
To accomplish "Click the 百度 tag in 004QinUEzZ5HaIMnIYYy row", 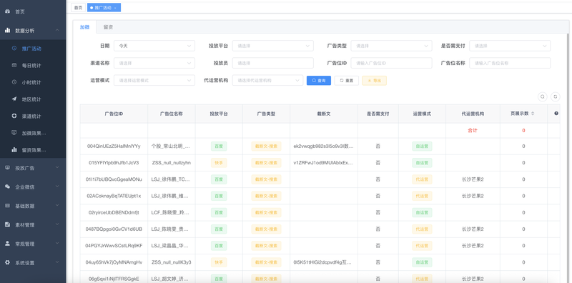I will (219, 147).
